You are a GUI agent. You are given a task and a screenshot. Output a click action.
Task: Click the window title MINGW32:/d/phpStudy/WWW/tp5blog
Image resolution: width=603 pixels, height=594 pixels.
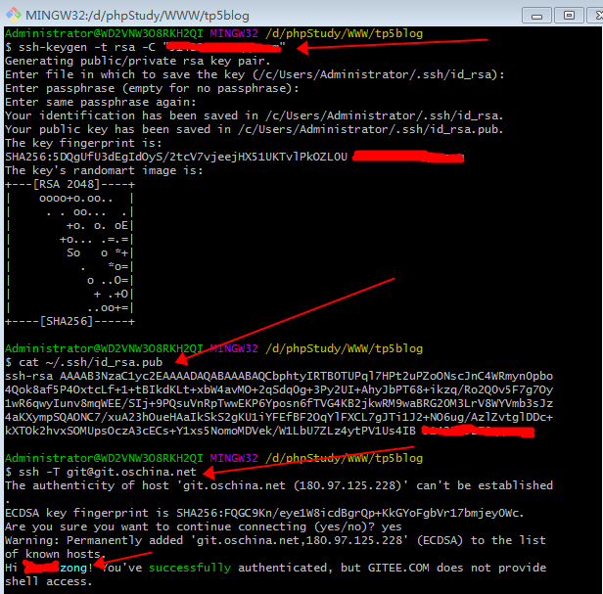click(137, 16)
